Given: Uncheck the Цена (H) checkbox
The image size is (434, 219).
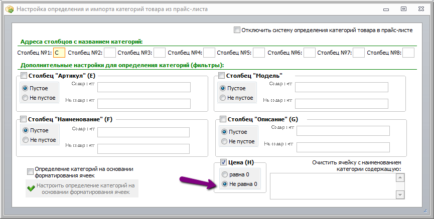Looking at the screenshot, I should coord(223,162).
